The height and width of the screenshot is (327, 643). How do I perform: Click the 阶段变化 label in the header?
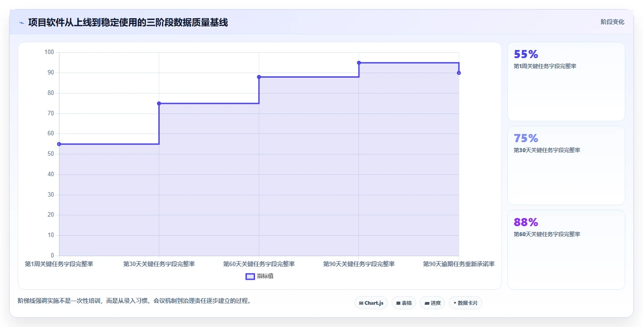pyautogui.click(x=612, y=22)
